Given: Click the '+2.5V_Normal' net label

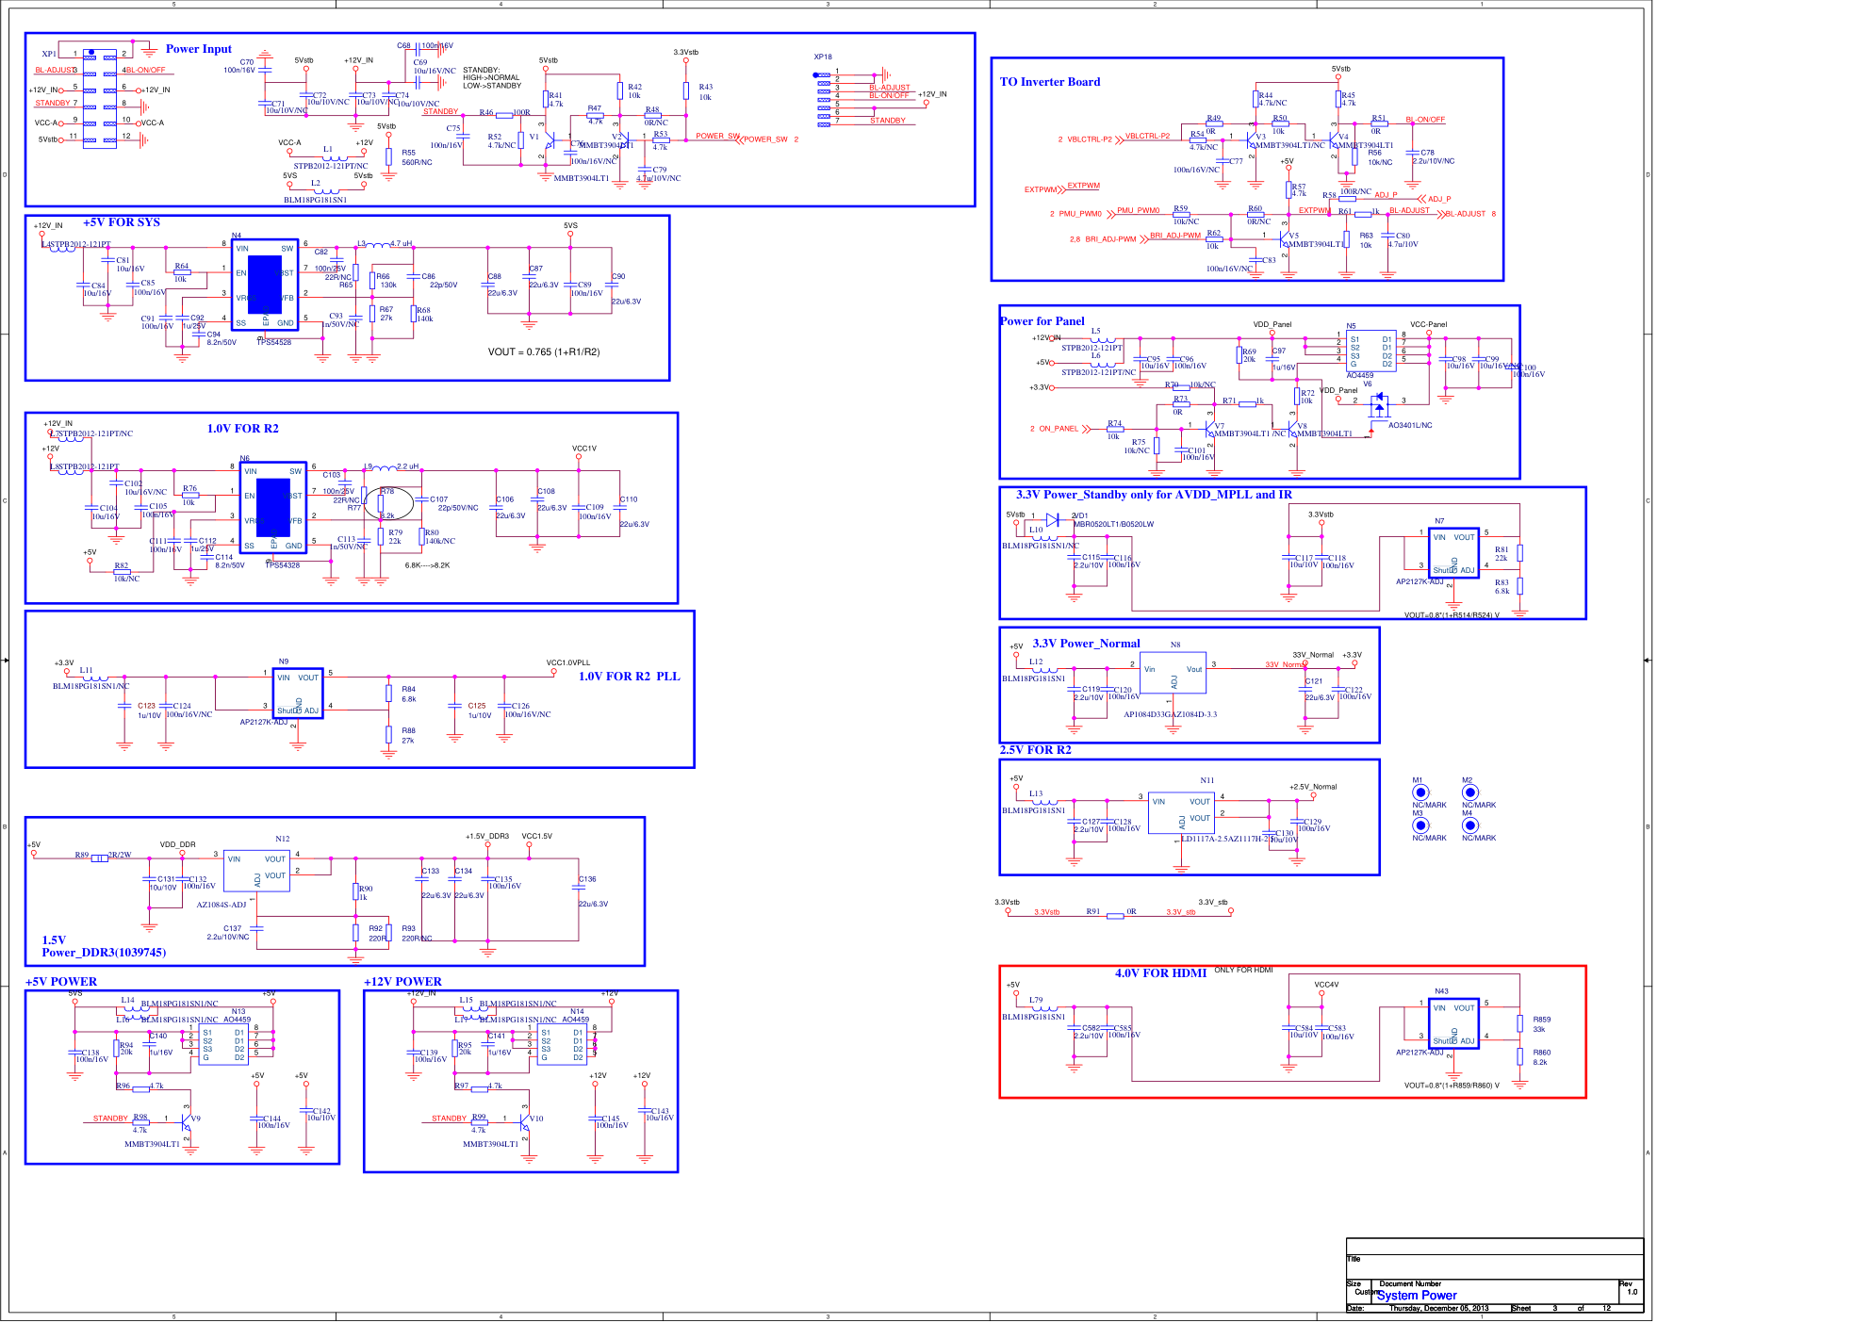Looking at the screenshot, I should (1313, 787).
